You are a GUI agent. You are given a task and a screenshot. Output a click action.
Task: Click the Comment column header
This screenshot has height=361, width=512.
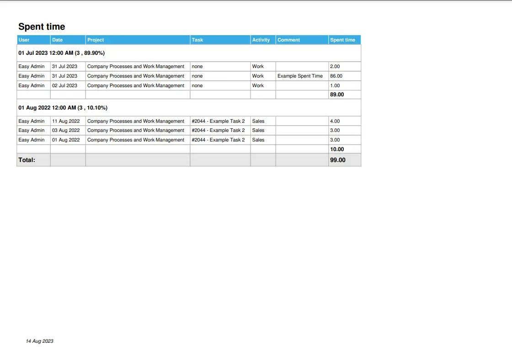click(289, 40)
